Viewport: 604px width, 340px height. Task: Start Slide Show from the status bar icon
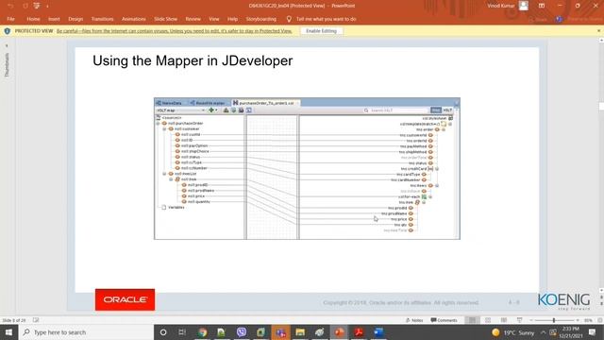(x=520, y=320)
